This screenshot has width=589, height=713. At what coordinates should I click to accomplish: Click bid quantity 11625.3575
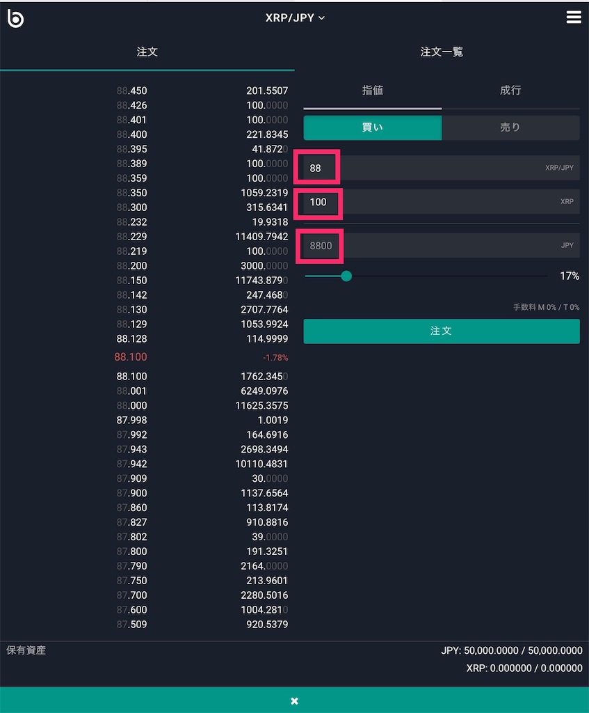[261, 406]
